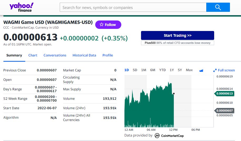Viewport: 241px width, 141px height.
Task: Click the 0.00000619 axis label
Action: point(224,76)
